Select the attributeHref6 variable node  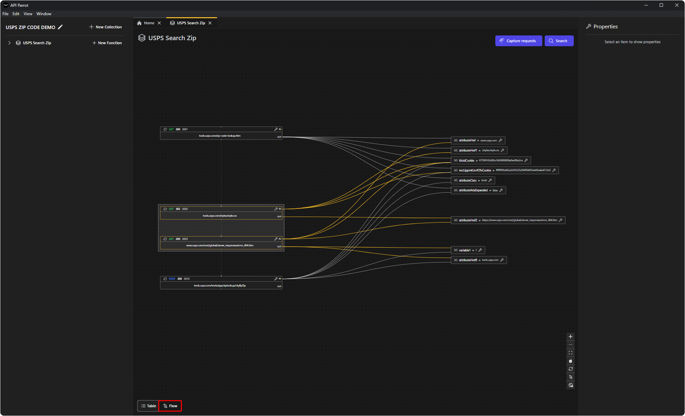(x=479, y=260)
